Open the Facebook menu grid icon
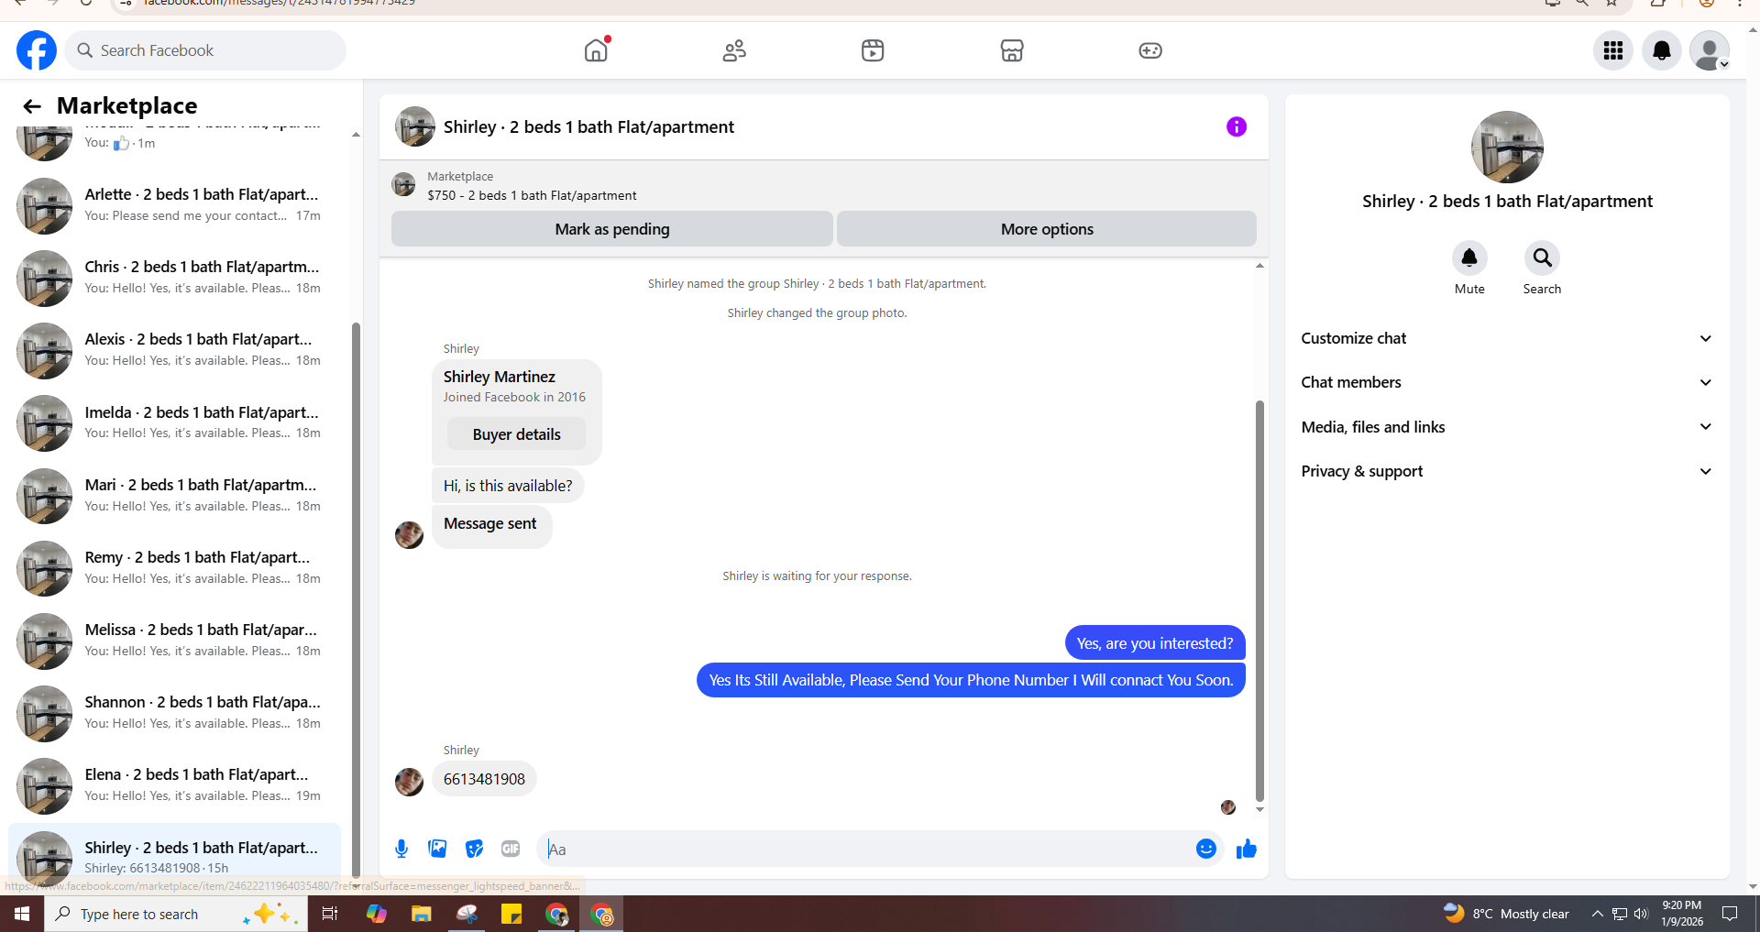Image resolution: width=1760 pixels, height=932 pixels. point(1613,50)
